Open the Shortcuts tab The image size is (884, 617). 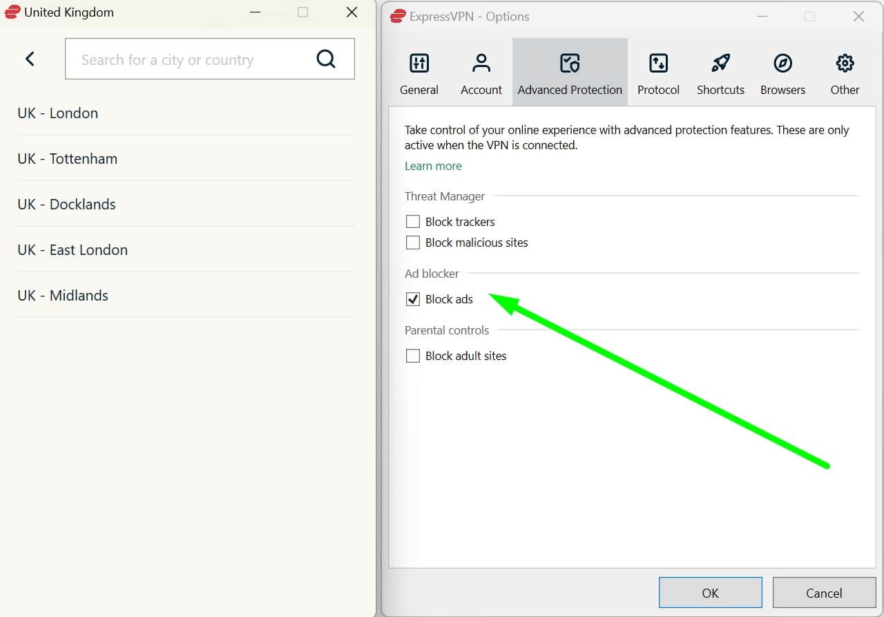tap(720, 73)
